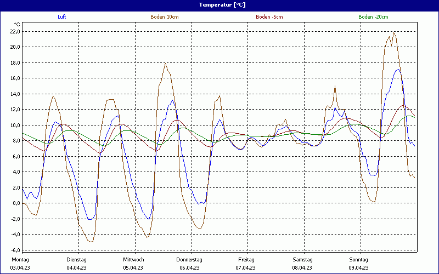
Task: Click the 'Donnerstag' day label
Action: coord(189,260)
